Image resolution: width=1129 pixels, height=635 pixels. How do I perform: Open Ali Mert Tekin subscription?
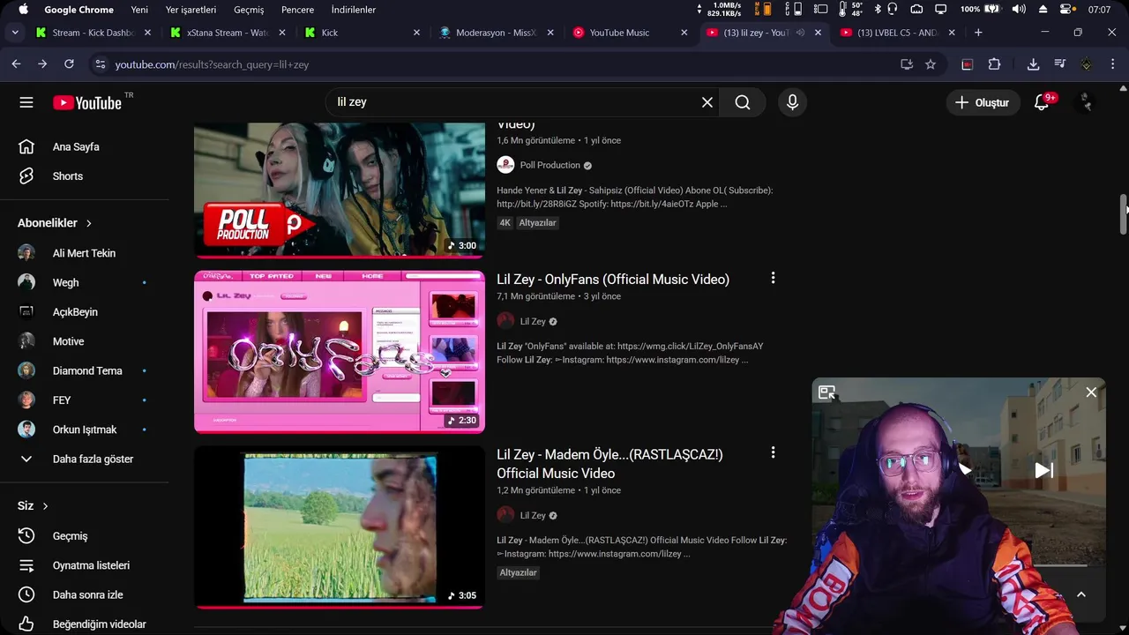84,253
